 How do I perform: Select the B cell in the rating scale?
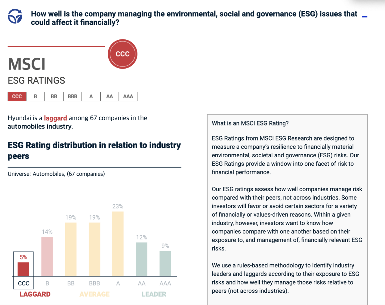pos(35,96)
